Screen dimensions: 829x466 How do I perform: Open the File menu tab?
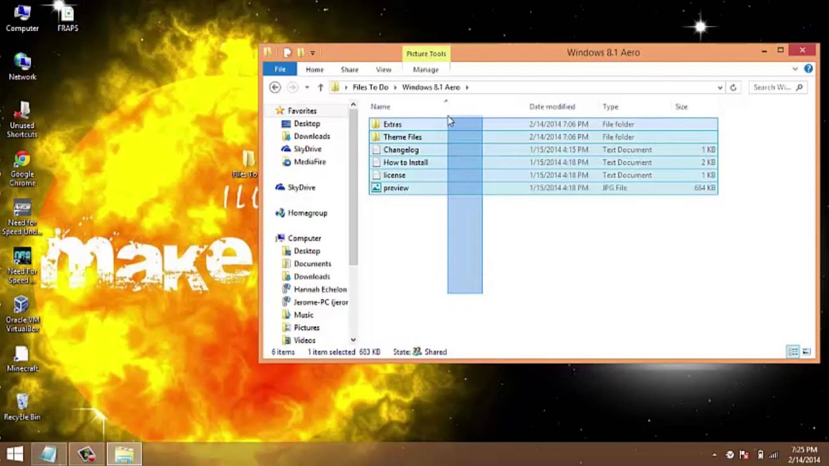coord(280,69)
